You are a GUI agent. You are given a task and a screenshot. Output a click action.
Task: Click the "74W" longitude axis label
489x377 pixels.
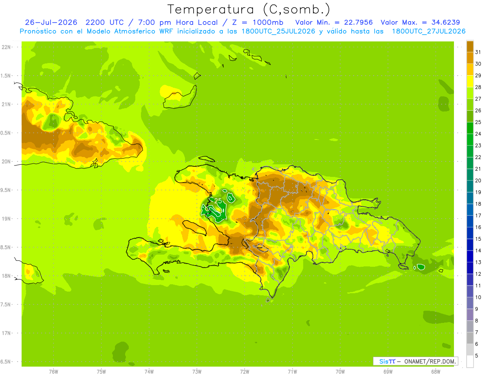(149, 372)
